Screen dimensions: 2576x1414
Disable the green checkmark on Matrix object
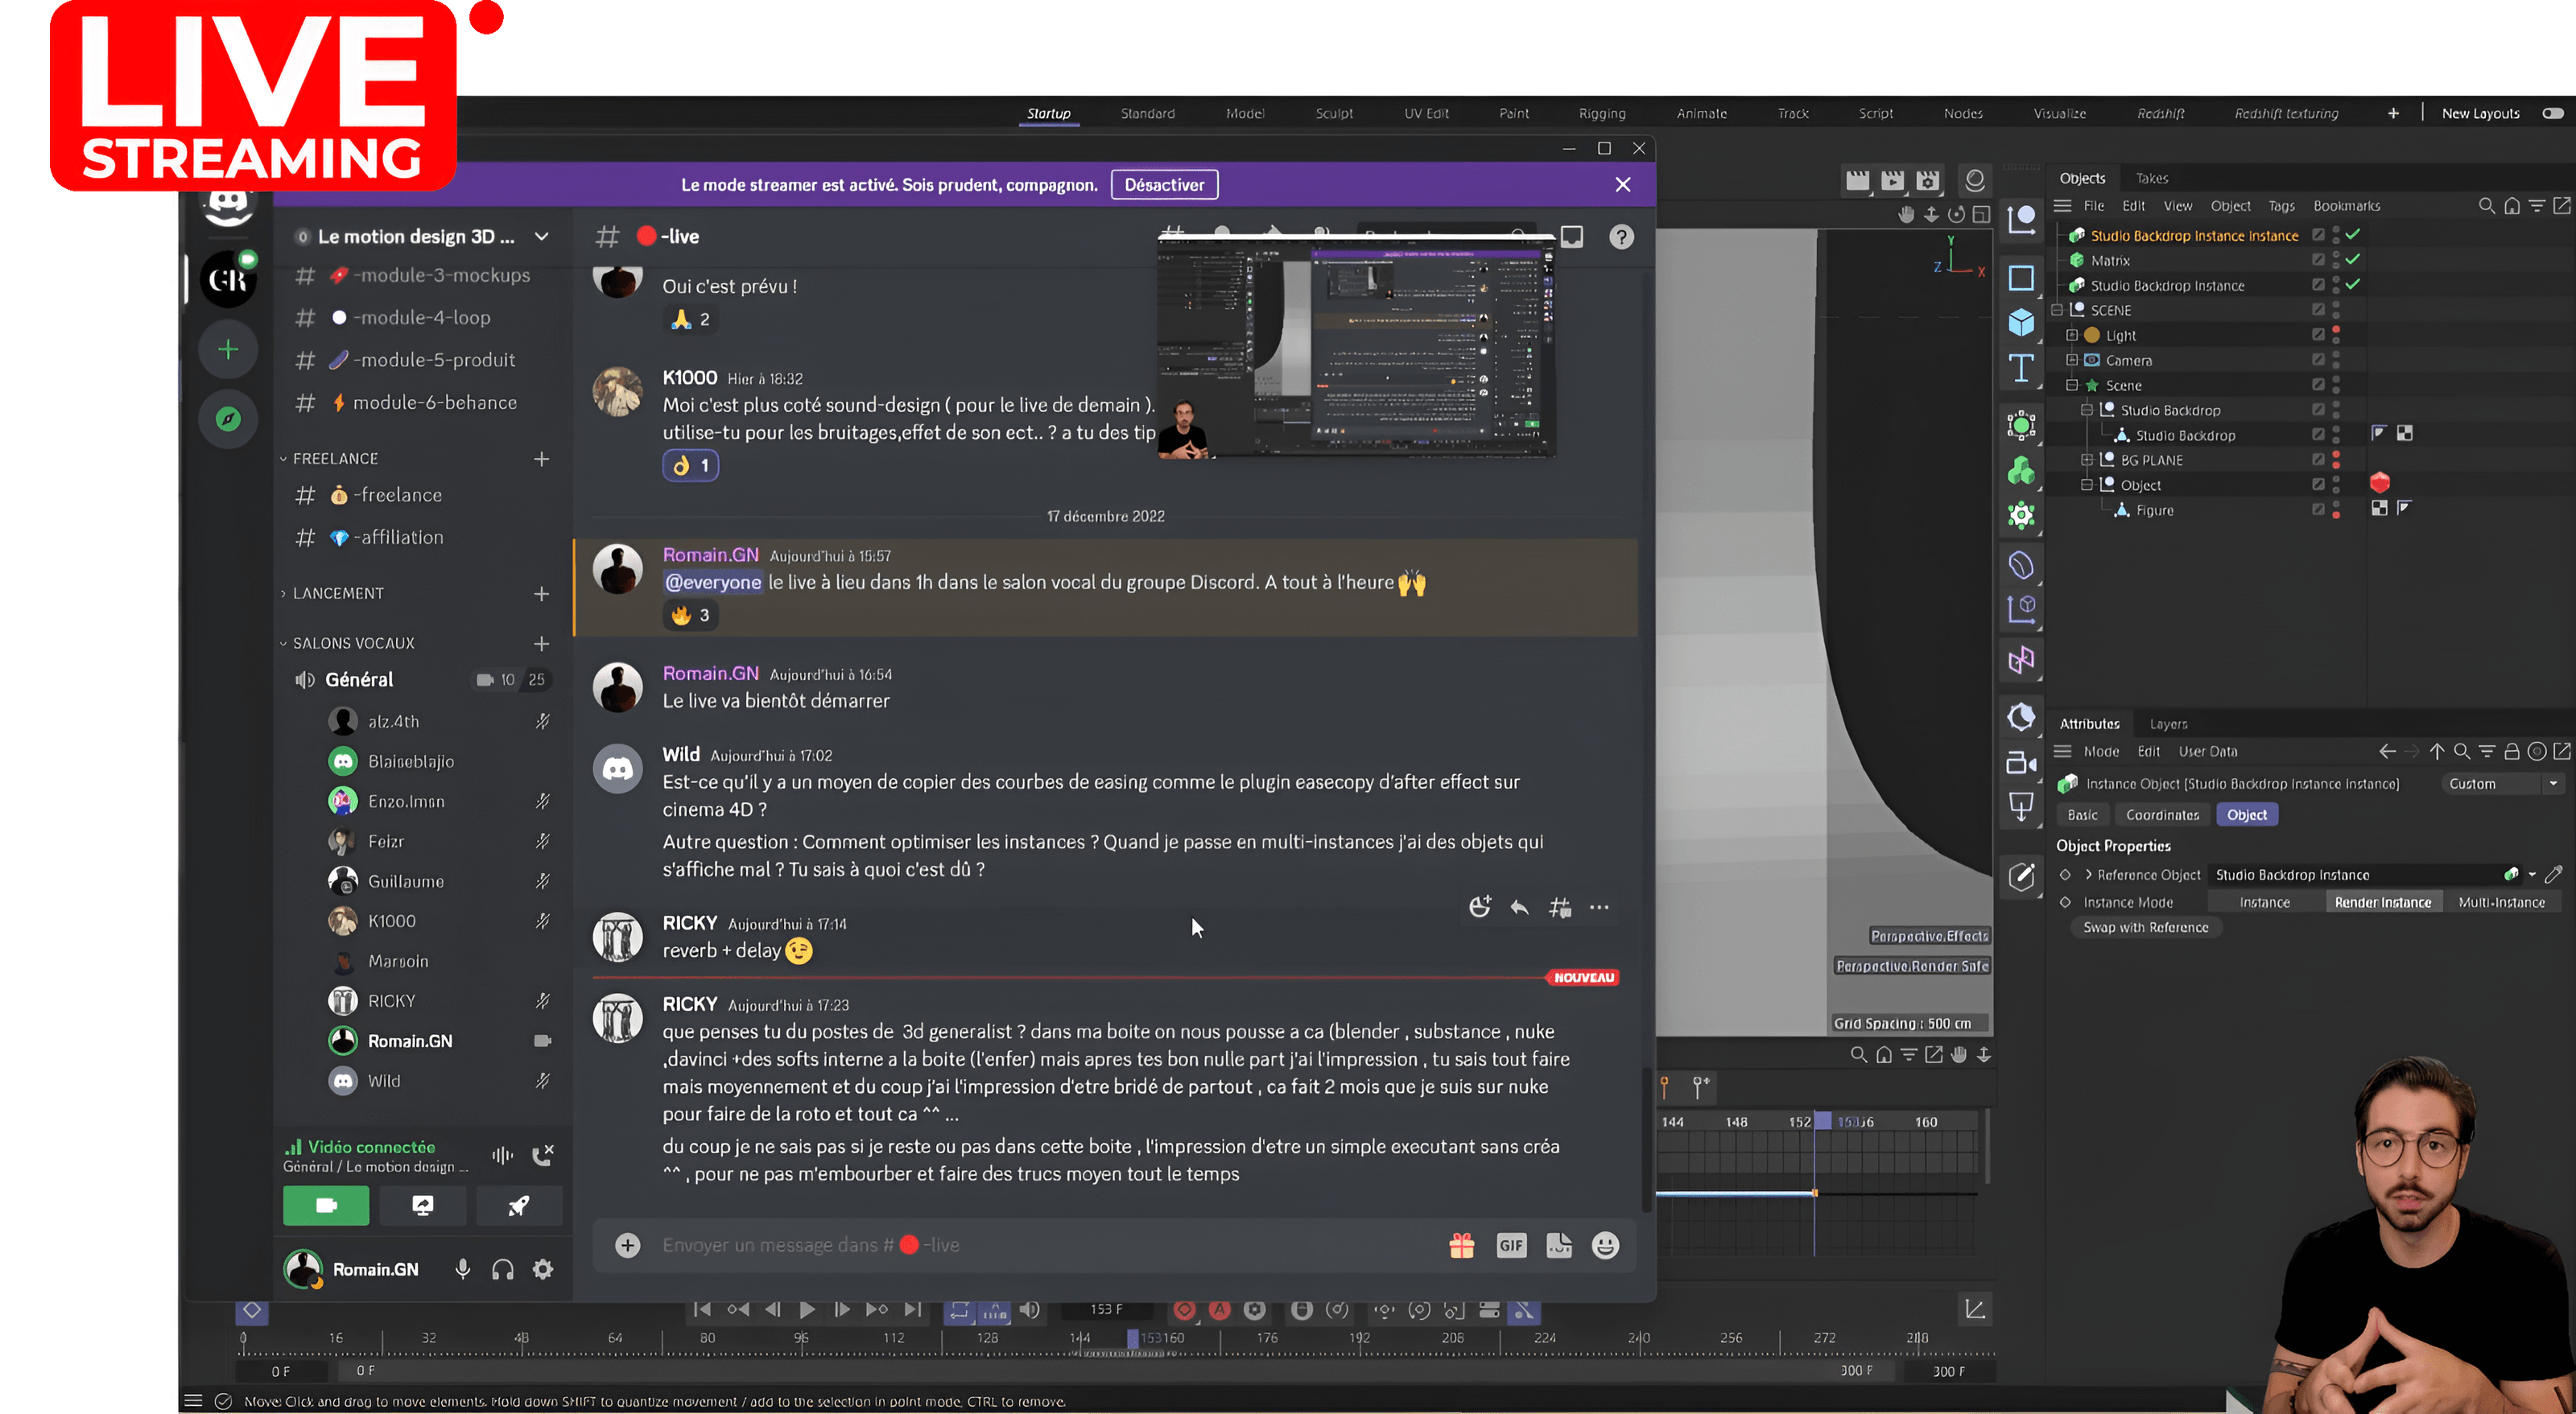pos(2355,259)
